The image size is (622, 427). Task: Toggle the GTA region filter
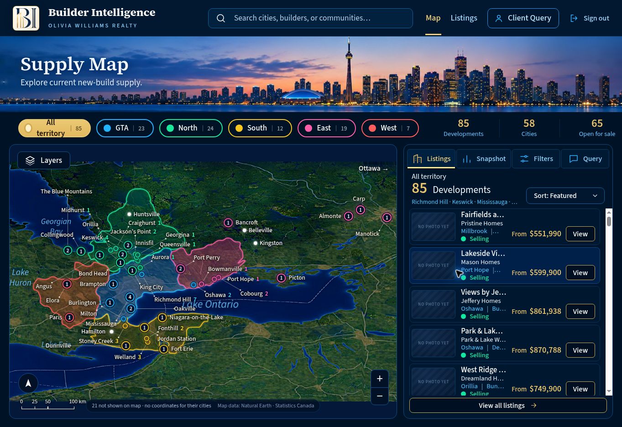[x=125, y=128]
